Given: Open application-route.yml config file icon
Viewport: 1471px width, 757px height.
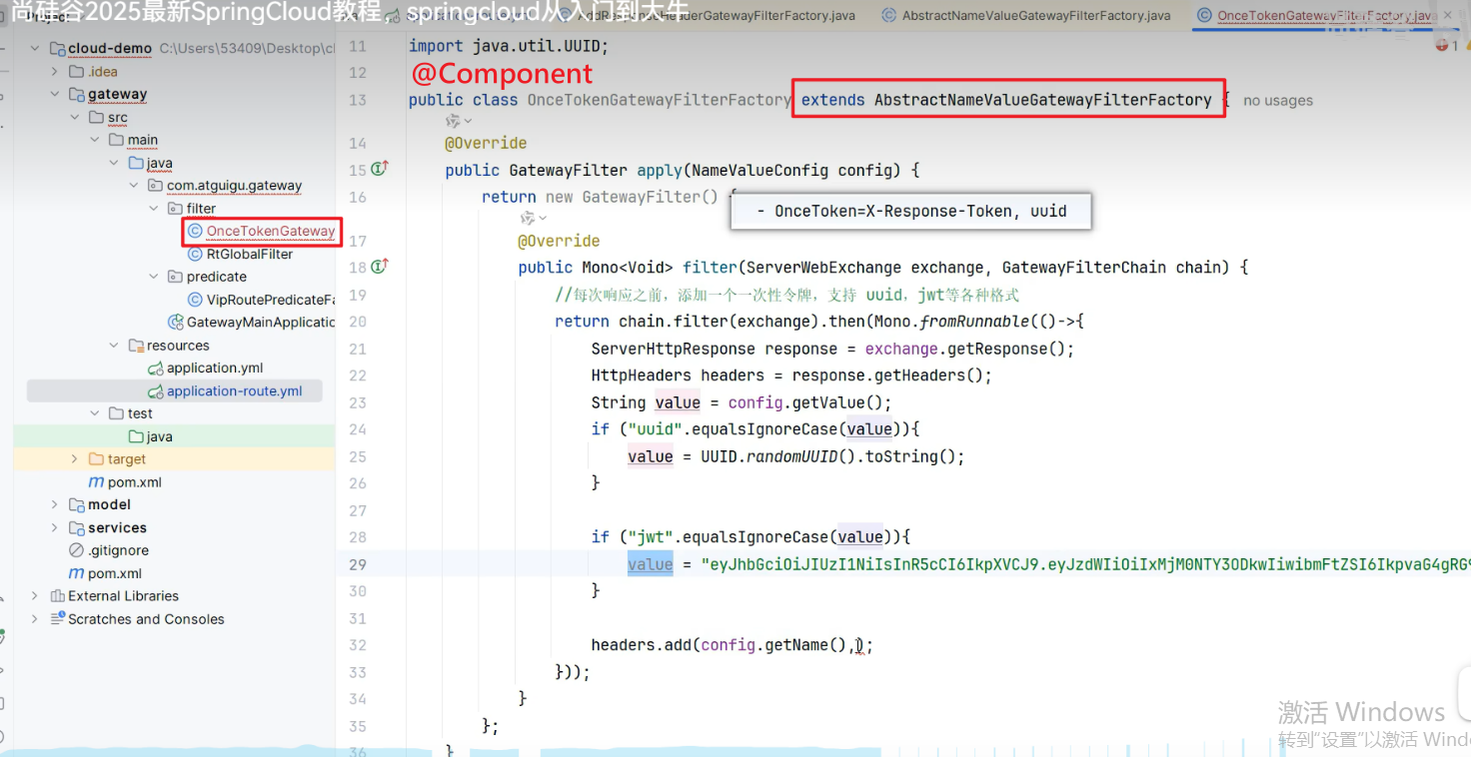Looking at the screenshot, I should click(155, 391).
